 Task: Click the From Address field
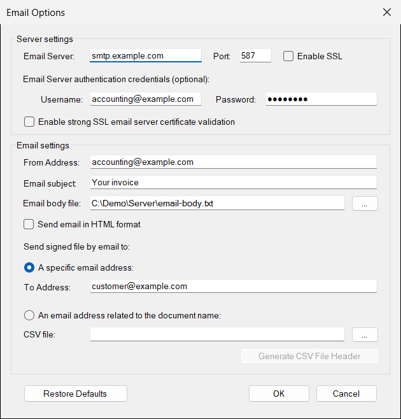[234, 162]
